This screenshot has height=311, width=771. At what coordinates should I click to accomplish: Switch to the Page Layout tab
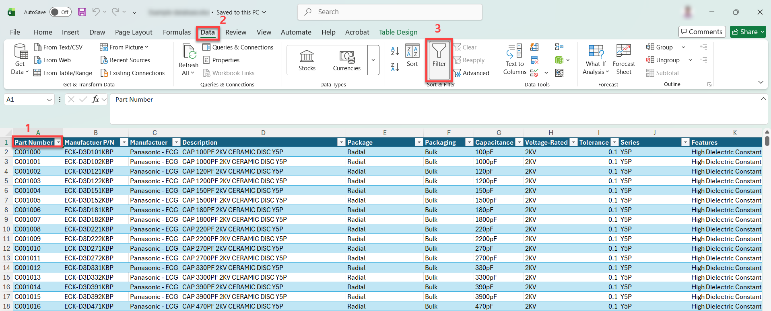134,32
